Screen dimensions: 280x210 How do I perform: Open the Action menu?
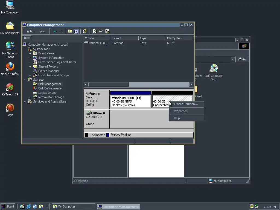coord(31,31)
